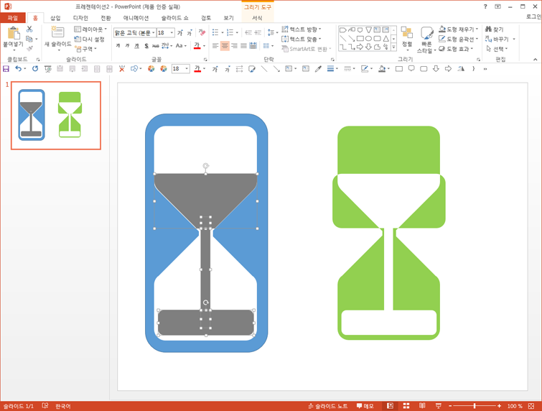Click Select (선택) button
This screenshot has height=411, width=542.
pyautogui.click(x=497, y=49)
